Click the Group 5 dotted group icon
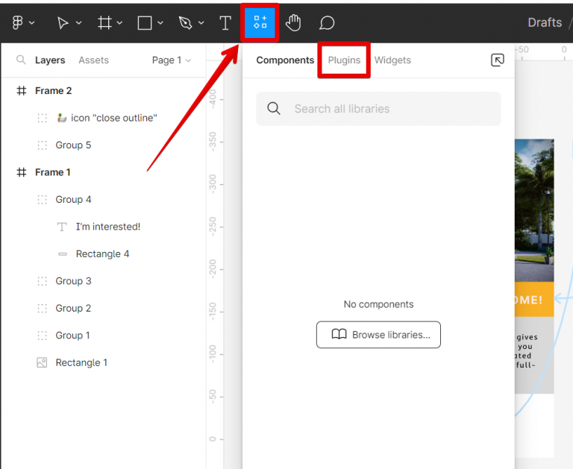 click(43, 145)
